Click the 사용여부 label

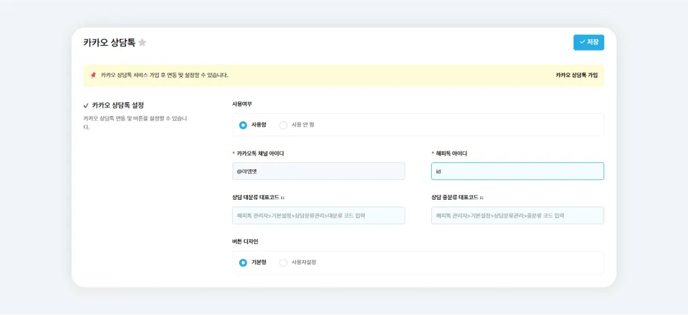coord(242,104)
